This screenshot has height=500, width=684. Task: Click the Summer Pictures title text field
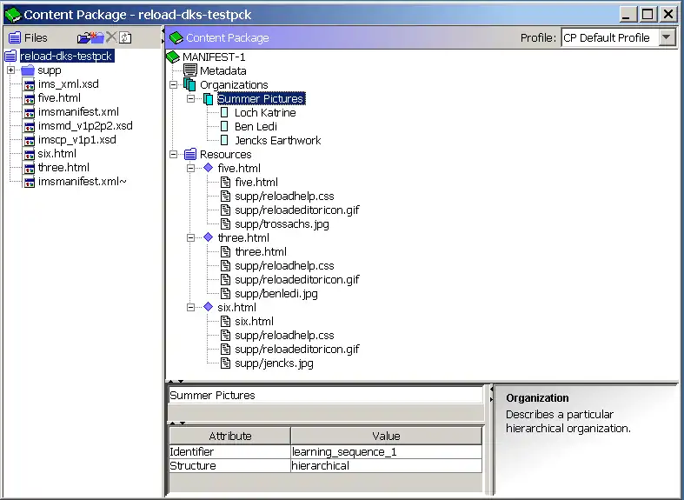tap(325, 395)
